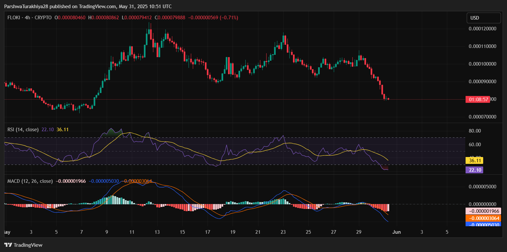This screenshot has width=507, height=252.
Task: Select the MACD (12, 26, close) indicator legend
Action: click(30, 181)
